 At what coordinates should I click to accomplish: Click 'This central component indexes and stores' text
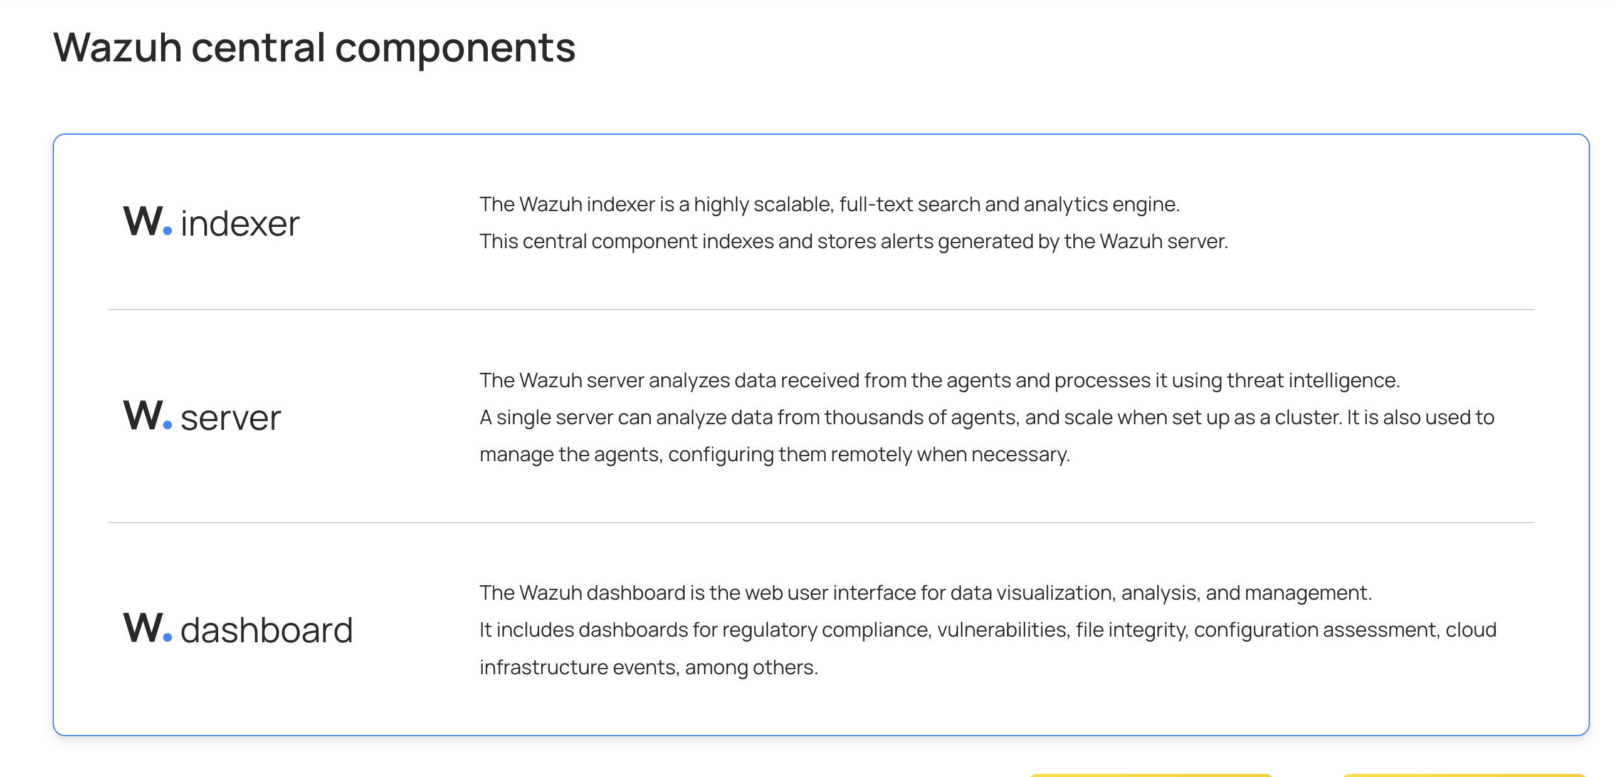point(853,241)
